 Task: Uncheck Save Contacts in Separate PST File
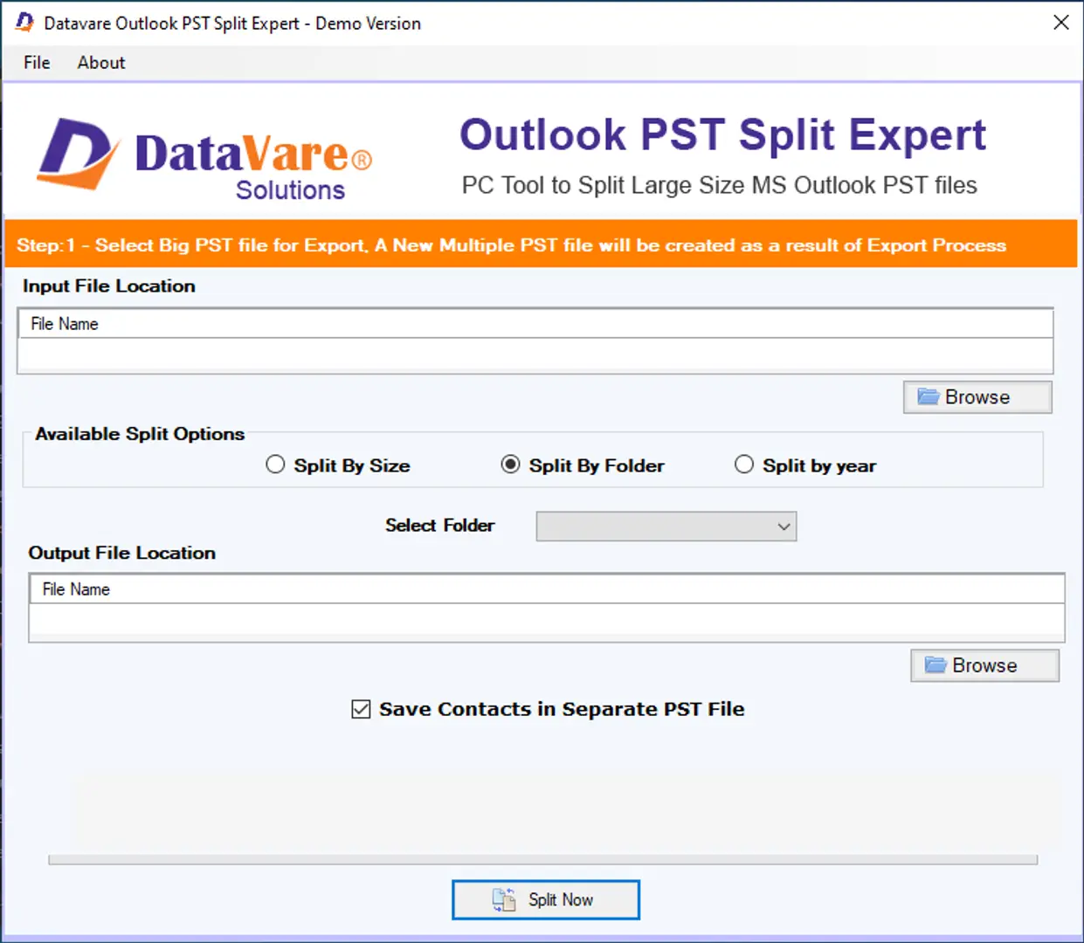[x=361, y=709]
